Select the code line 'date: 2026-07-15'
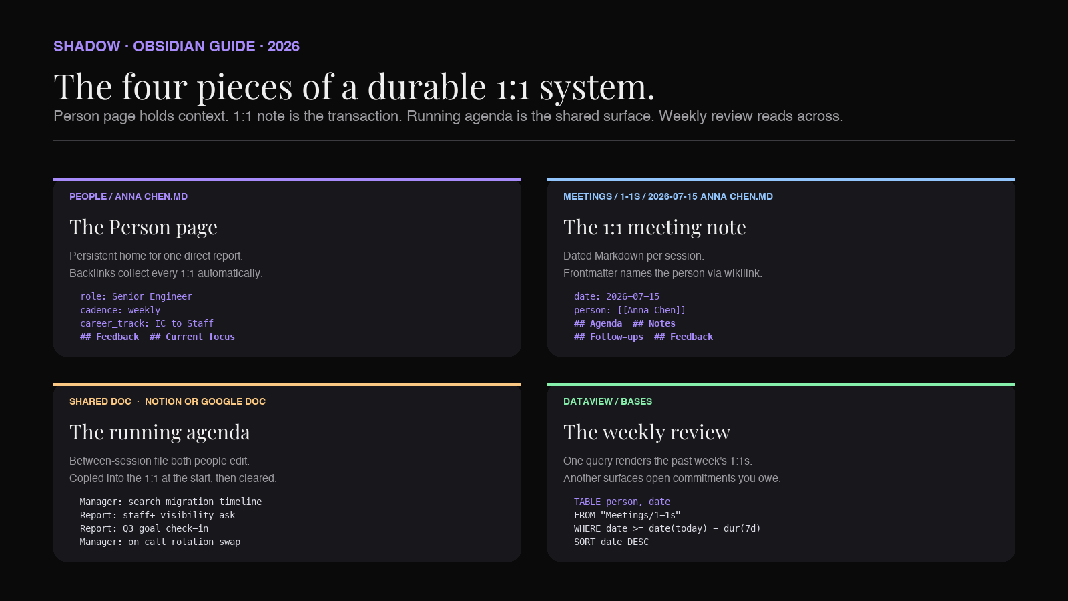Viewport: 1068px width, 601px height. 617,296
